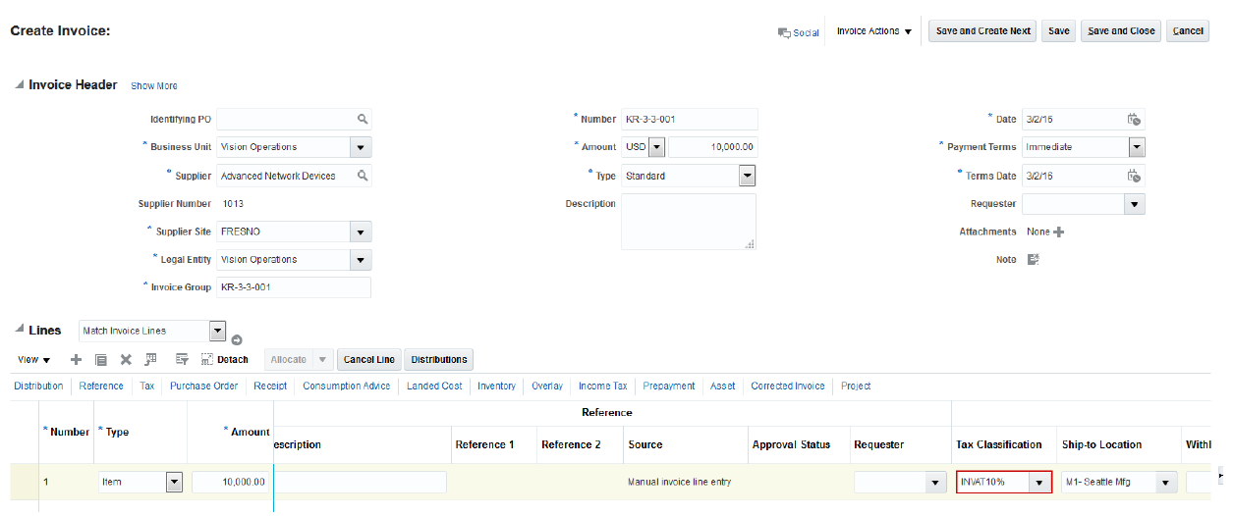Viewport: 1233px width, 516px height.
Task: Add a new invoice line with plus
Action: click(76, 360)
